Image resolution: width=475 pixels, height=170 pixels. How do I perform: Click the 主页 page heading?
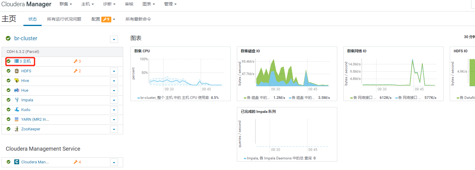(x=9, y=19)
